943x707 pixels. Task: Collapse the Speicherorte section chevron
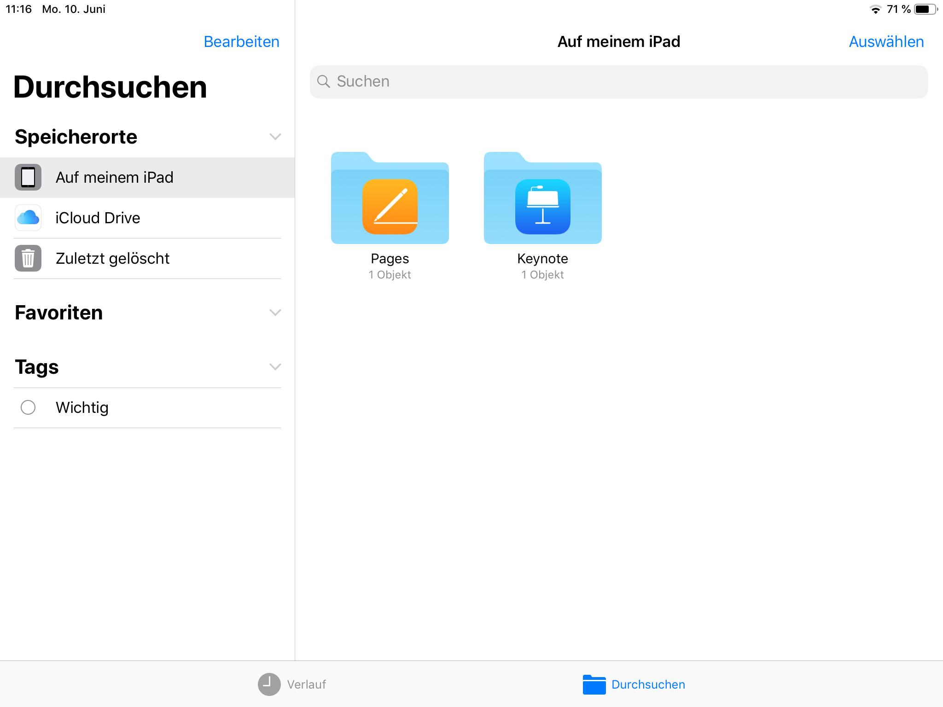pos(275,137)
